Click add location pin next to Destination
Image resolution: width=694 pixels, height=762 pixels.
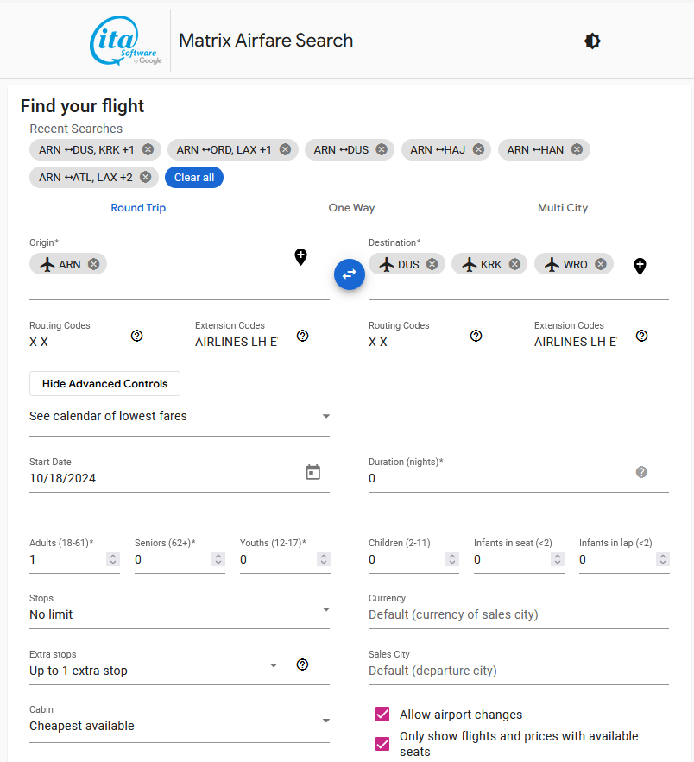coord(640,266)
